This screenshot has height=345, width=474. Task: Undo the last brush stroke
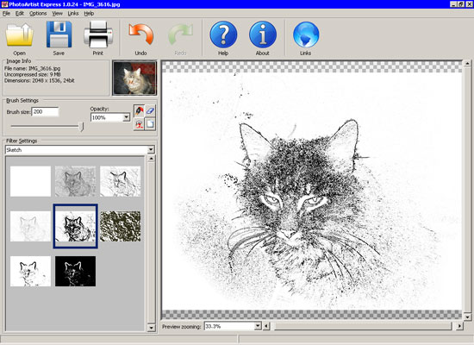click(140, 34)
